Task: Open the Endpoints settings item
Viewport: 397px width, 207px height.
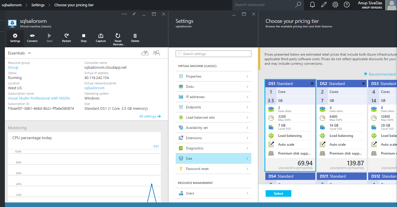Action: coord(213,107)
